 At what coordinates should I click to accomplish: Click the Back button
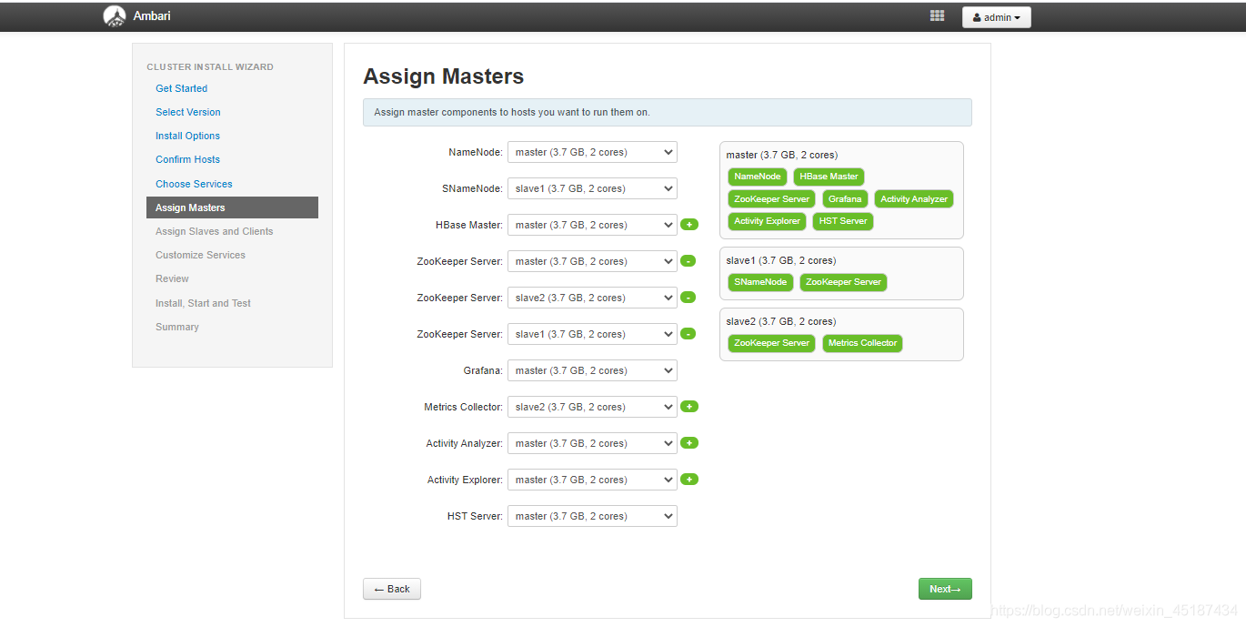click(392, 589)
